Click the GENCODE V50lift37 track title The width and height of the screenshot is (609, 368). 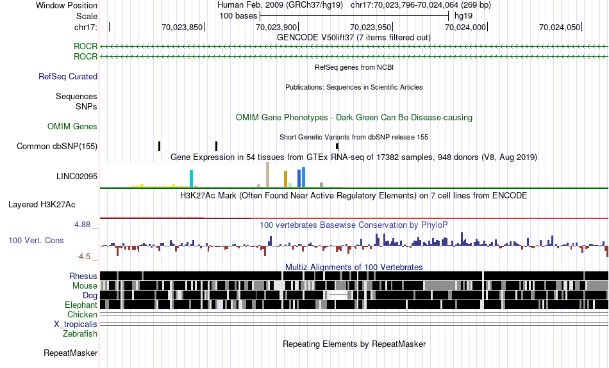(354, 38)
